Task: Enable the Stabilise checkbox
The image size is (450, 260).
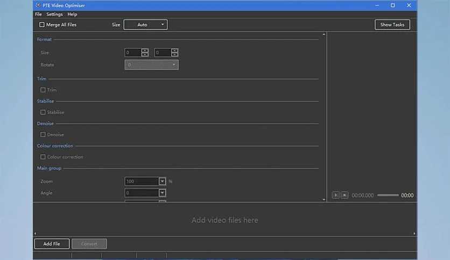Action: click(x=43, y=112)
